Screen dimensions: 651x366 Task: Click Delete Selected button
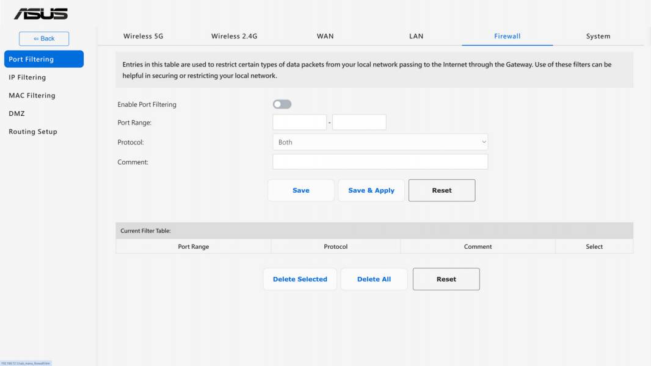(x=300, y=279)
